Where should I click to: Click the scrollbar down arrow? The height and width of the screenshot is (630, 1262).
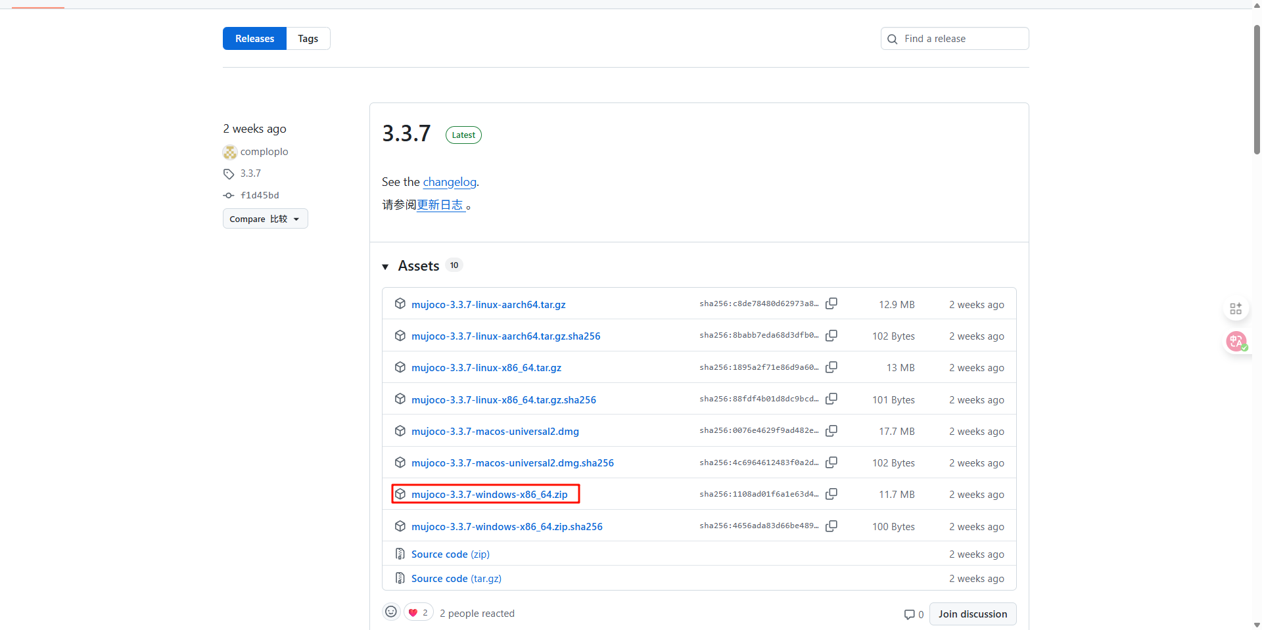click(1257, 625)
